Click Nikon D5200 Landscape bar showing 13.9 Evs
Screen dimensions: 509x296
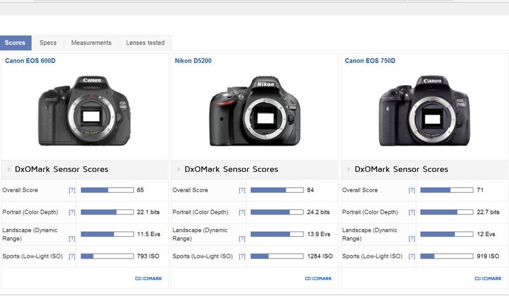[x=277, y=234]
